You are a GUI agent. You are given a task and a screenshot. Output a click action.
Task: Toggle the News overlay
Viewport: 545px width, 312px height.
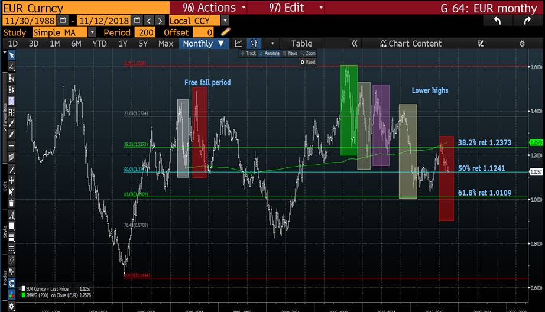tap(290, 53)
